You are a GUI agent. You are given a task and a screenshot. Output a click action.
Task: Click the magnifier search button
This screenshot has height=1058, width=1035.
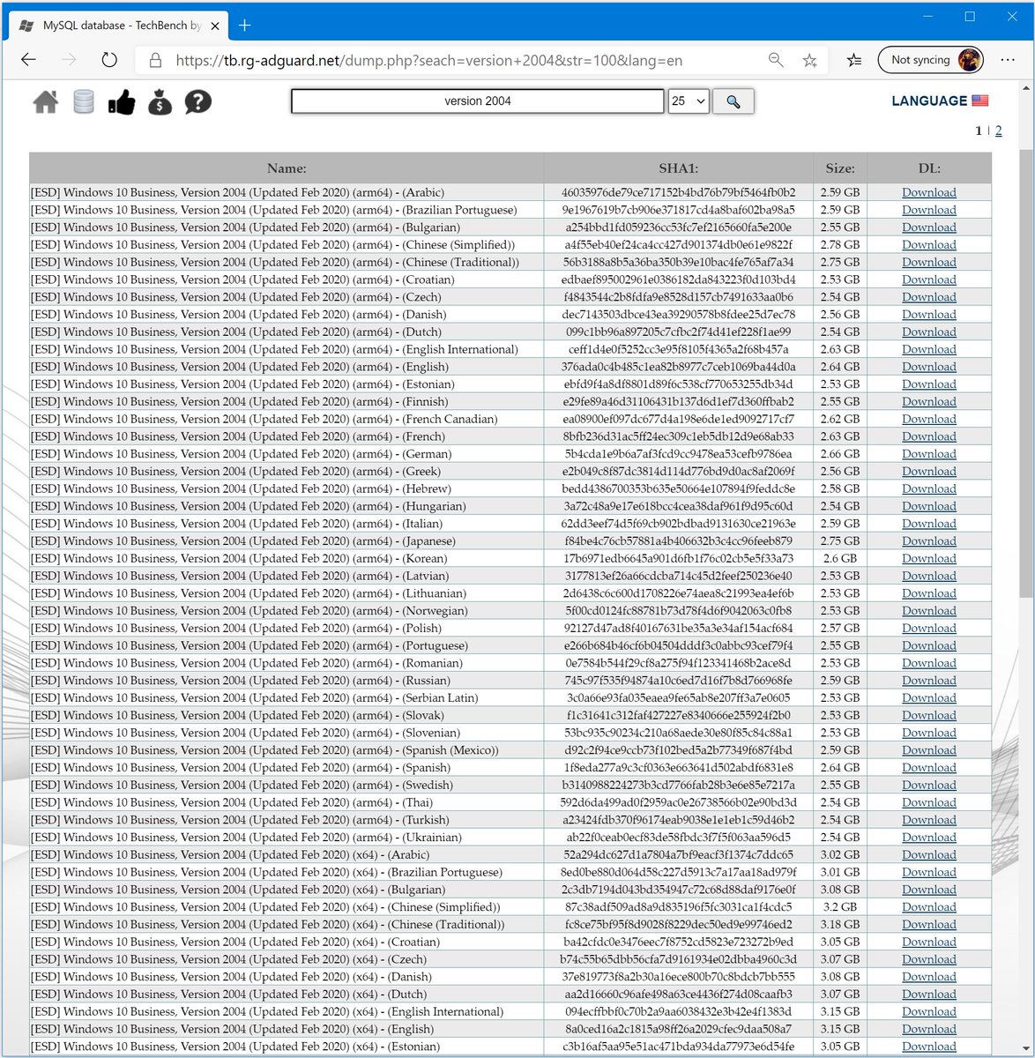click(x=733, y=101)
